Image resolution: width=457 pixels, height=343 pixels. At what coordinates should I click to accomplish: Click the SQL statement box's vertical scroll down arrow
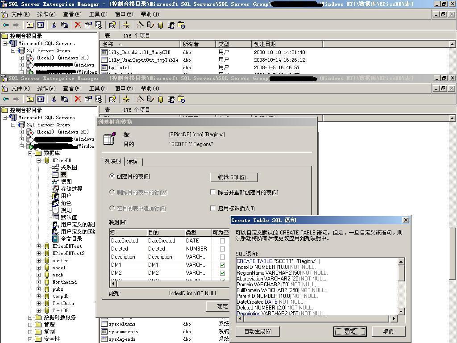401,312
